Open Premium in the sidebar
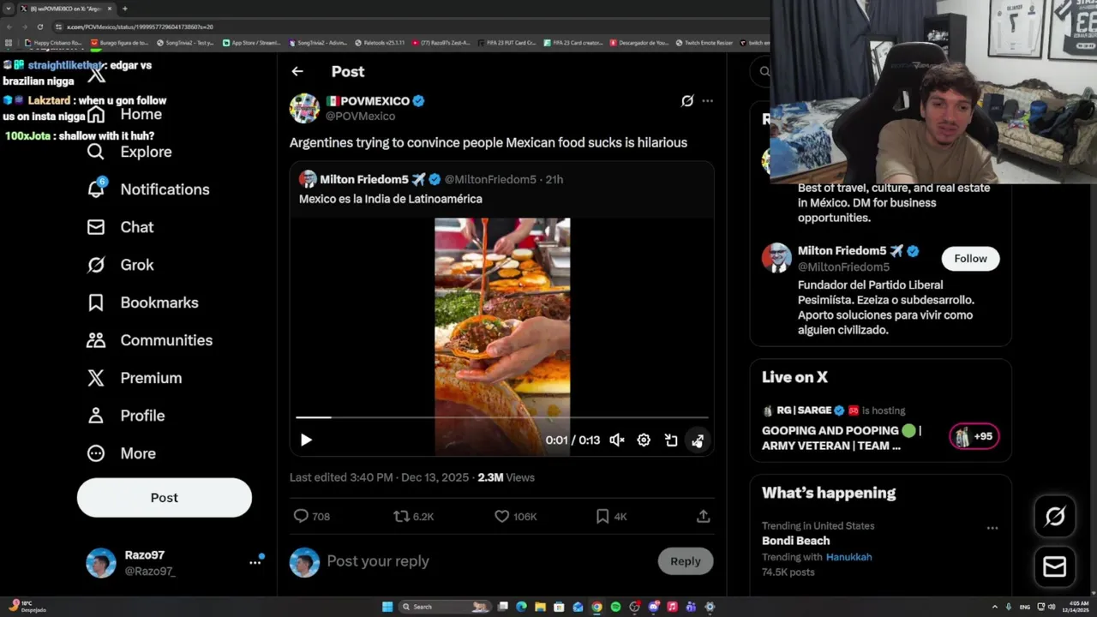 134,378
